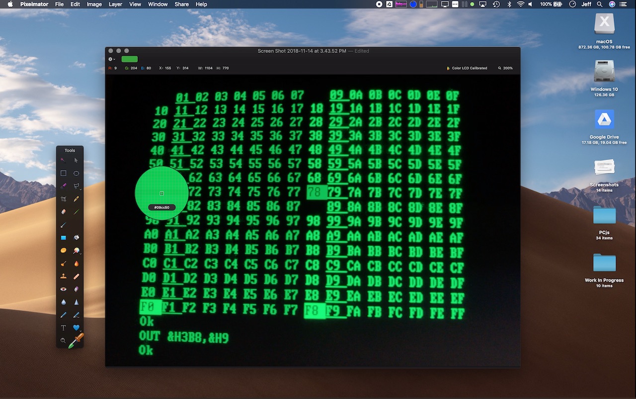The image size is (636, 399).
Task: Select the Move tool in Tools palette
Action: (x=77, y=160)
